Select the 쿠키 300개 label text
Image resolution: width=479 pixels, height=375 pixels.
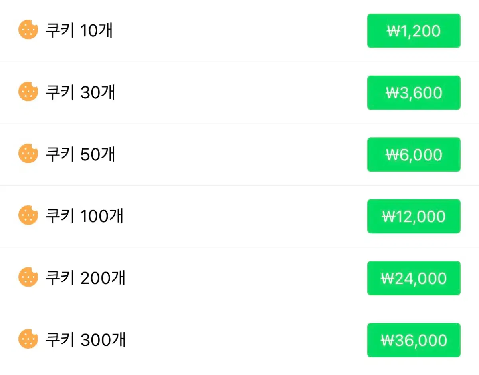(85, 340)
